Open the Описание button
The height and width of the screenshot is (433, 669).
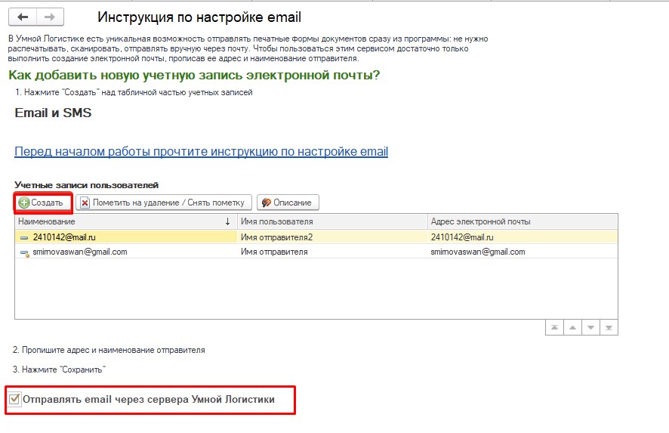point(288,203)
